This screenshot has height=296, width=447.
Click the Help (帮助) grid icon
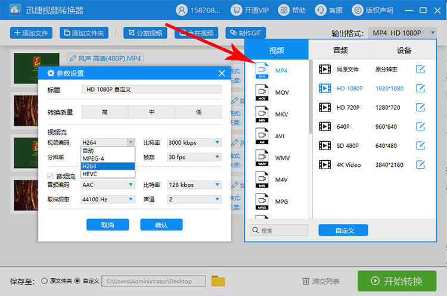pos(284,10)
